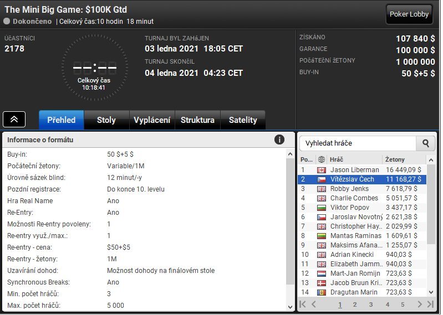The image size is (443, 315).
Task: Click the player list scrollbar up arrow
Action: (431, 160)
